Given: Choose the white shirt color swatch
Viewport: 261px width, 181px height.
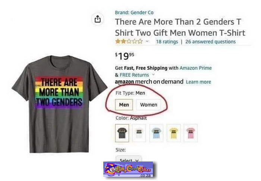Looking at the screenshot, I should click(x=139, y=133).
